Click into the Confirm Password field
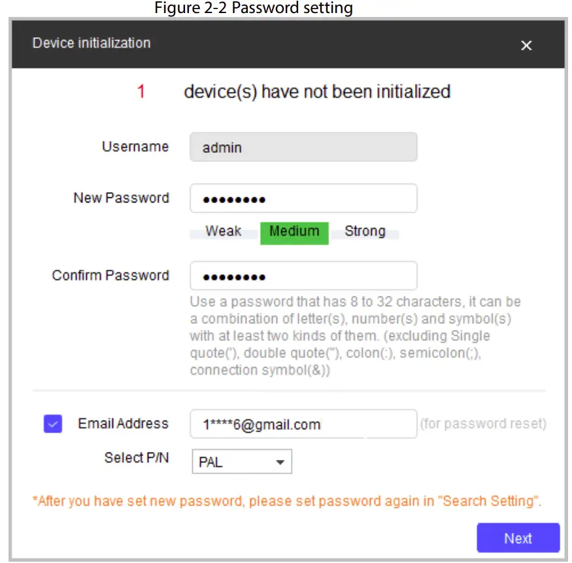Viewport: 572px width, 563px height. click(303, 276)
